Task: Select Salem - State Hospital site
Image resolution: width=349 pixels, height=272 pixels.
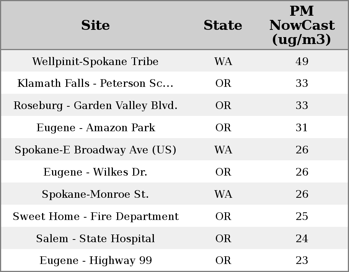Action: [95, 239]
